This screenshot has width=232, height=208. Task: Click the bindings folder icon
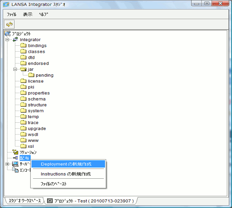pyautogui.click(x=23, y=45)
